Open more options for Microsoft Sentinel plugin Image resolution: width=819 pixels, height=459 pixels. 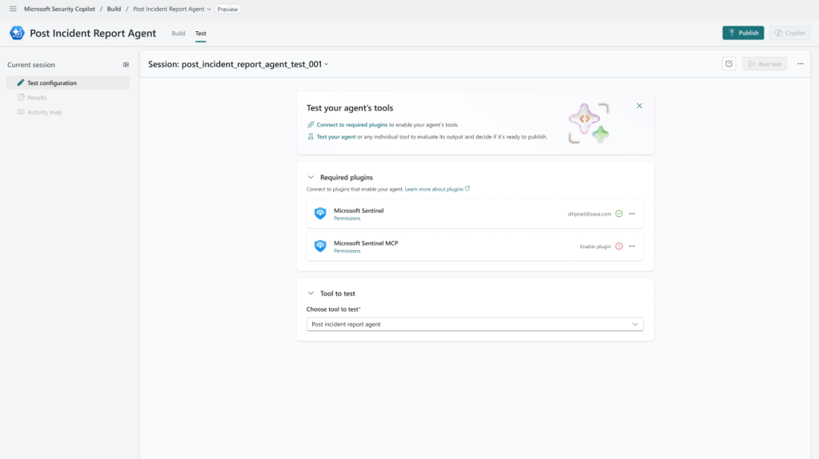(x=632, y=214)
